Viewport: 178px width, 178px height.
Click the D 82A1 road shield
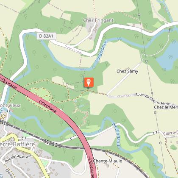pyautogui.click(x=46, y=36)
